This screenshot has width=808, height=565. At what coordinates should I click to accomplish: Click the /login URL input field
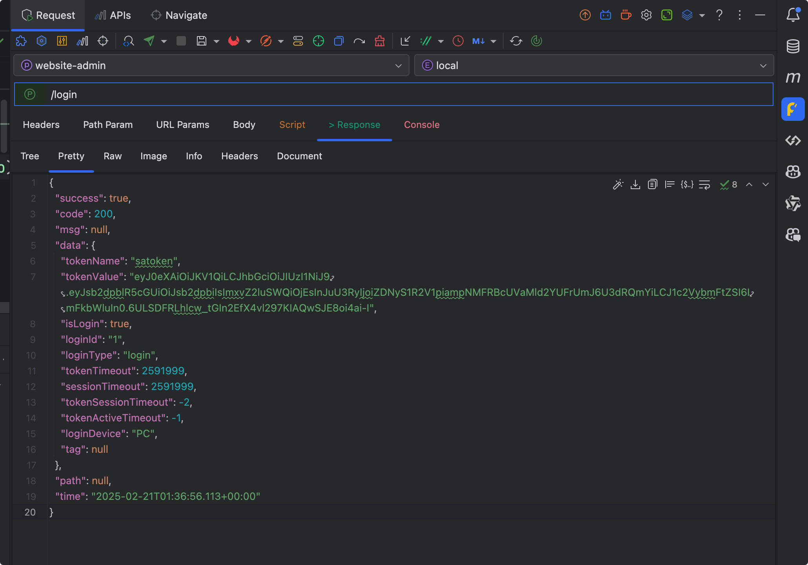tap(392, 95)
